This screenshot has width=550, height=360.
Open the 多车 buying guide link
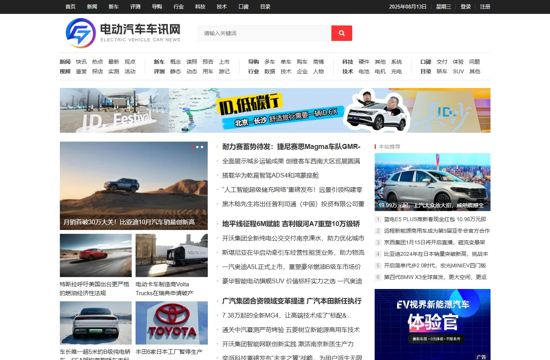click(x=270, y=62)
